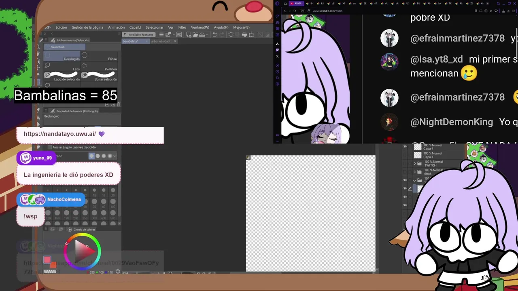
Task: Expand the TWITCH layer folder
Action: [415, 164]
